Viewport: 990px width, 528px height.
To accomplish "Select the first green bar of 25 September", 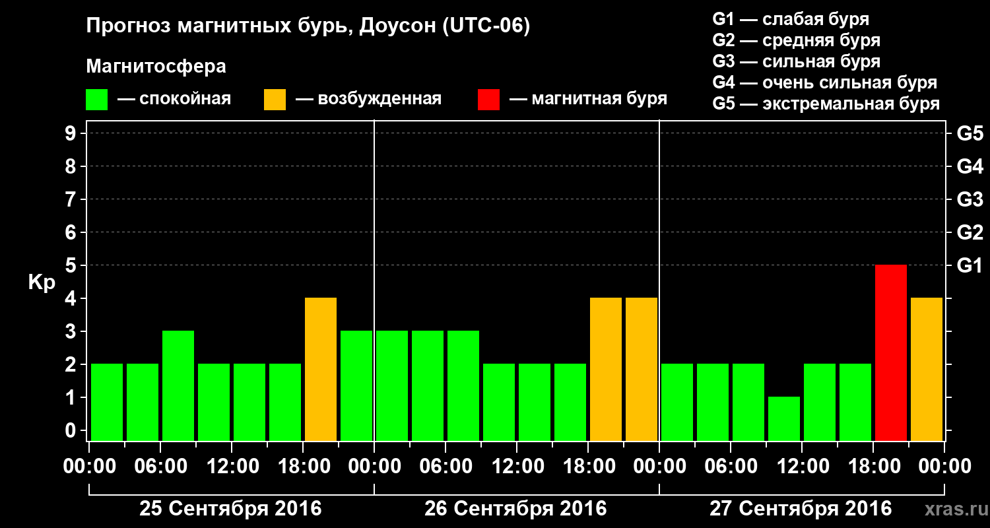I will tap(107, 402).
